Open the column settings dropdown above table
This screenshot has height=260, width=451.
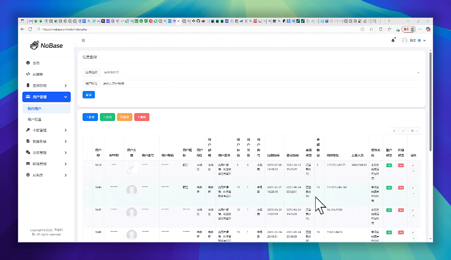coord(414,131)
